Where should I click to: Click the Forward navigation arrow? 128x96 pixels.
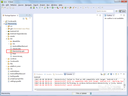click(96, 8)
